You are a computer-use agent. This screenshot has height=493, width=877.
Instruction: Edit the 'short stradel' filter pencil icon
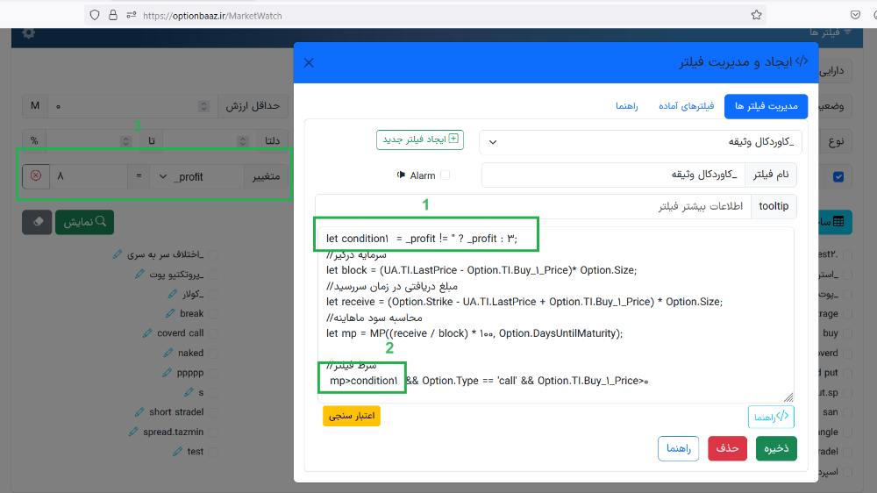(x=139, y=412)
